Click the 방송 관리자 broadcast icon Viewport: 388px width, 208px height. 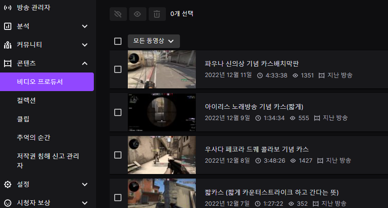coord(8,8)
